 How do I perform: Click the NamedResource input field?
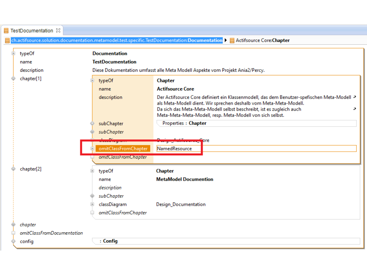(x=256, y=149)
